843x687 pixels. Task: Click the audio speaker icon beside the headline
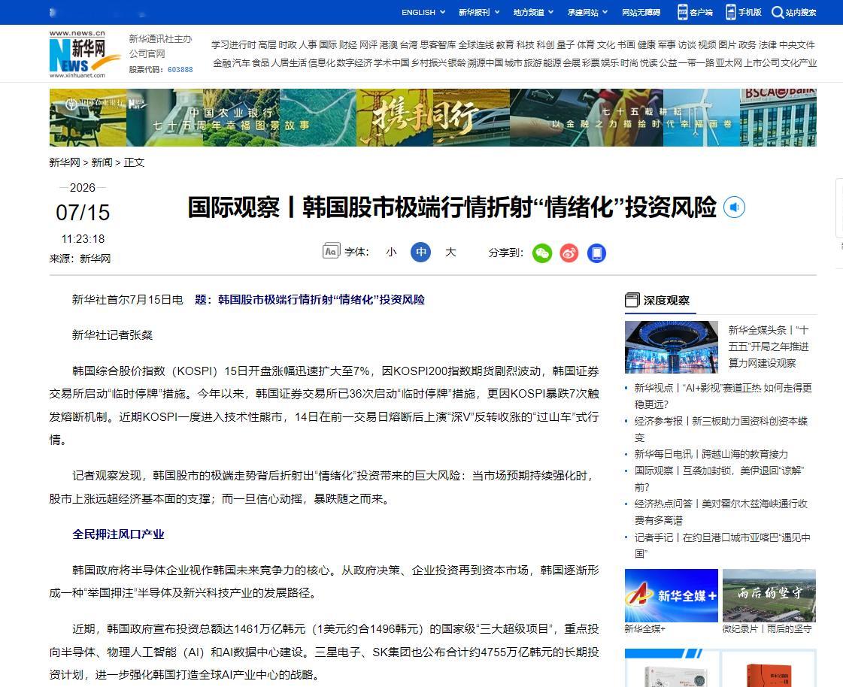click(x=734, y=207)
